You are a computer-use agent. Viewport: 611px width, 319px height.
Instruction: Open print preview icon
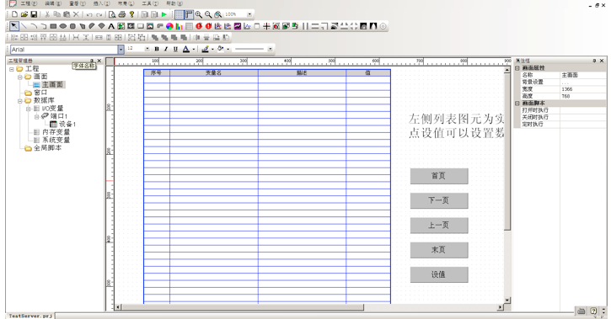point(112,14)
